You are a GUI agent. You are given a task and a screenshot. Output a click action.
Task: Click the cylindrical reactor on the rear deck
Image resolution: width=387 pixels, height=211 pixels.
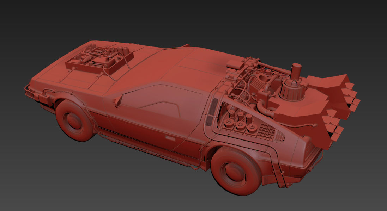tap(292, 83)
